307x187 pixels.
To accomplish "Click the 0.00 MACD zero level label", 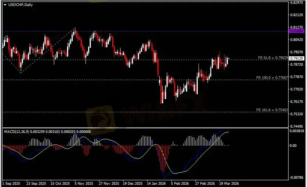I will (293, 145).
